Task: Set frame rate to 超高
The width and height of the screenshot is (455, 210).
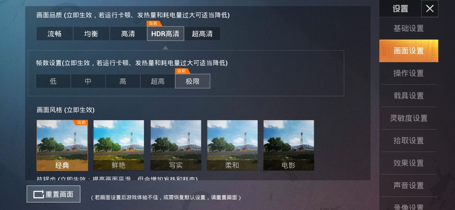Action: pos(158,81)
